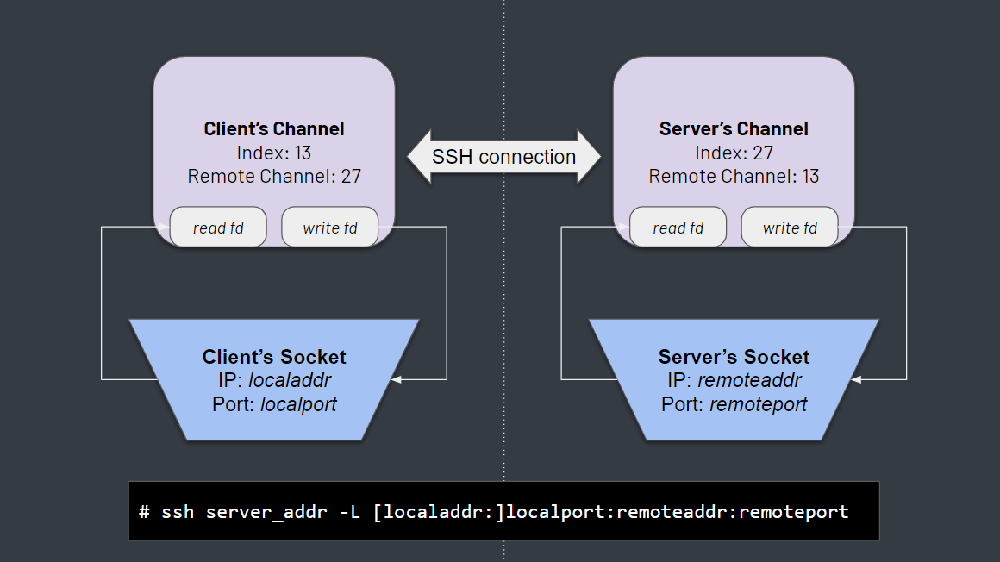The image size is (1000, 562).
Task: Toggle the server's read fd pill
Action: [x=678, y=227]
